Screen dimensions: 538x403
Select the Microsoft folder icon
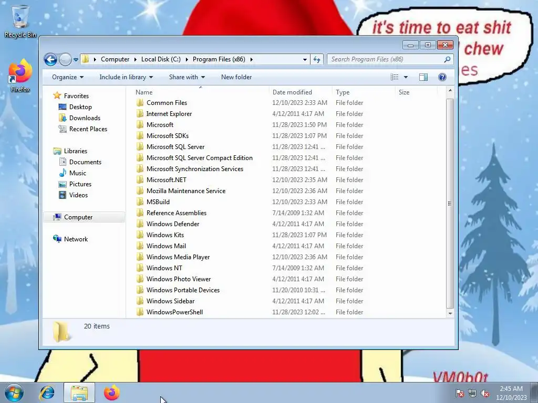point(140,125)
